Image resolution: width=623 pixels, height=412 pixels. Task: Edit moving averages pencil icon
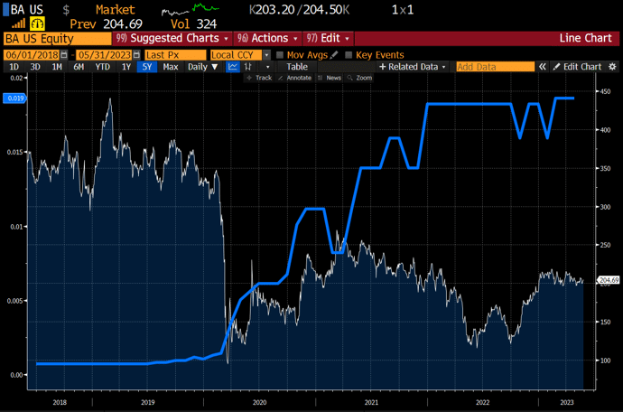tap(334, 55)
